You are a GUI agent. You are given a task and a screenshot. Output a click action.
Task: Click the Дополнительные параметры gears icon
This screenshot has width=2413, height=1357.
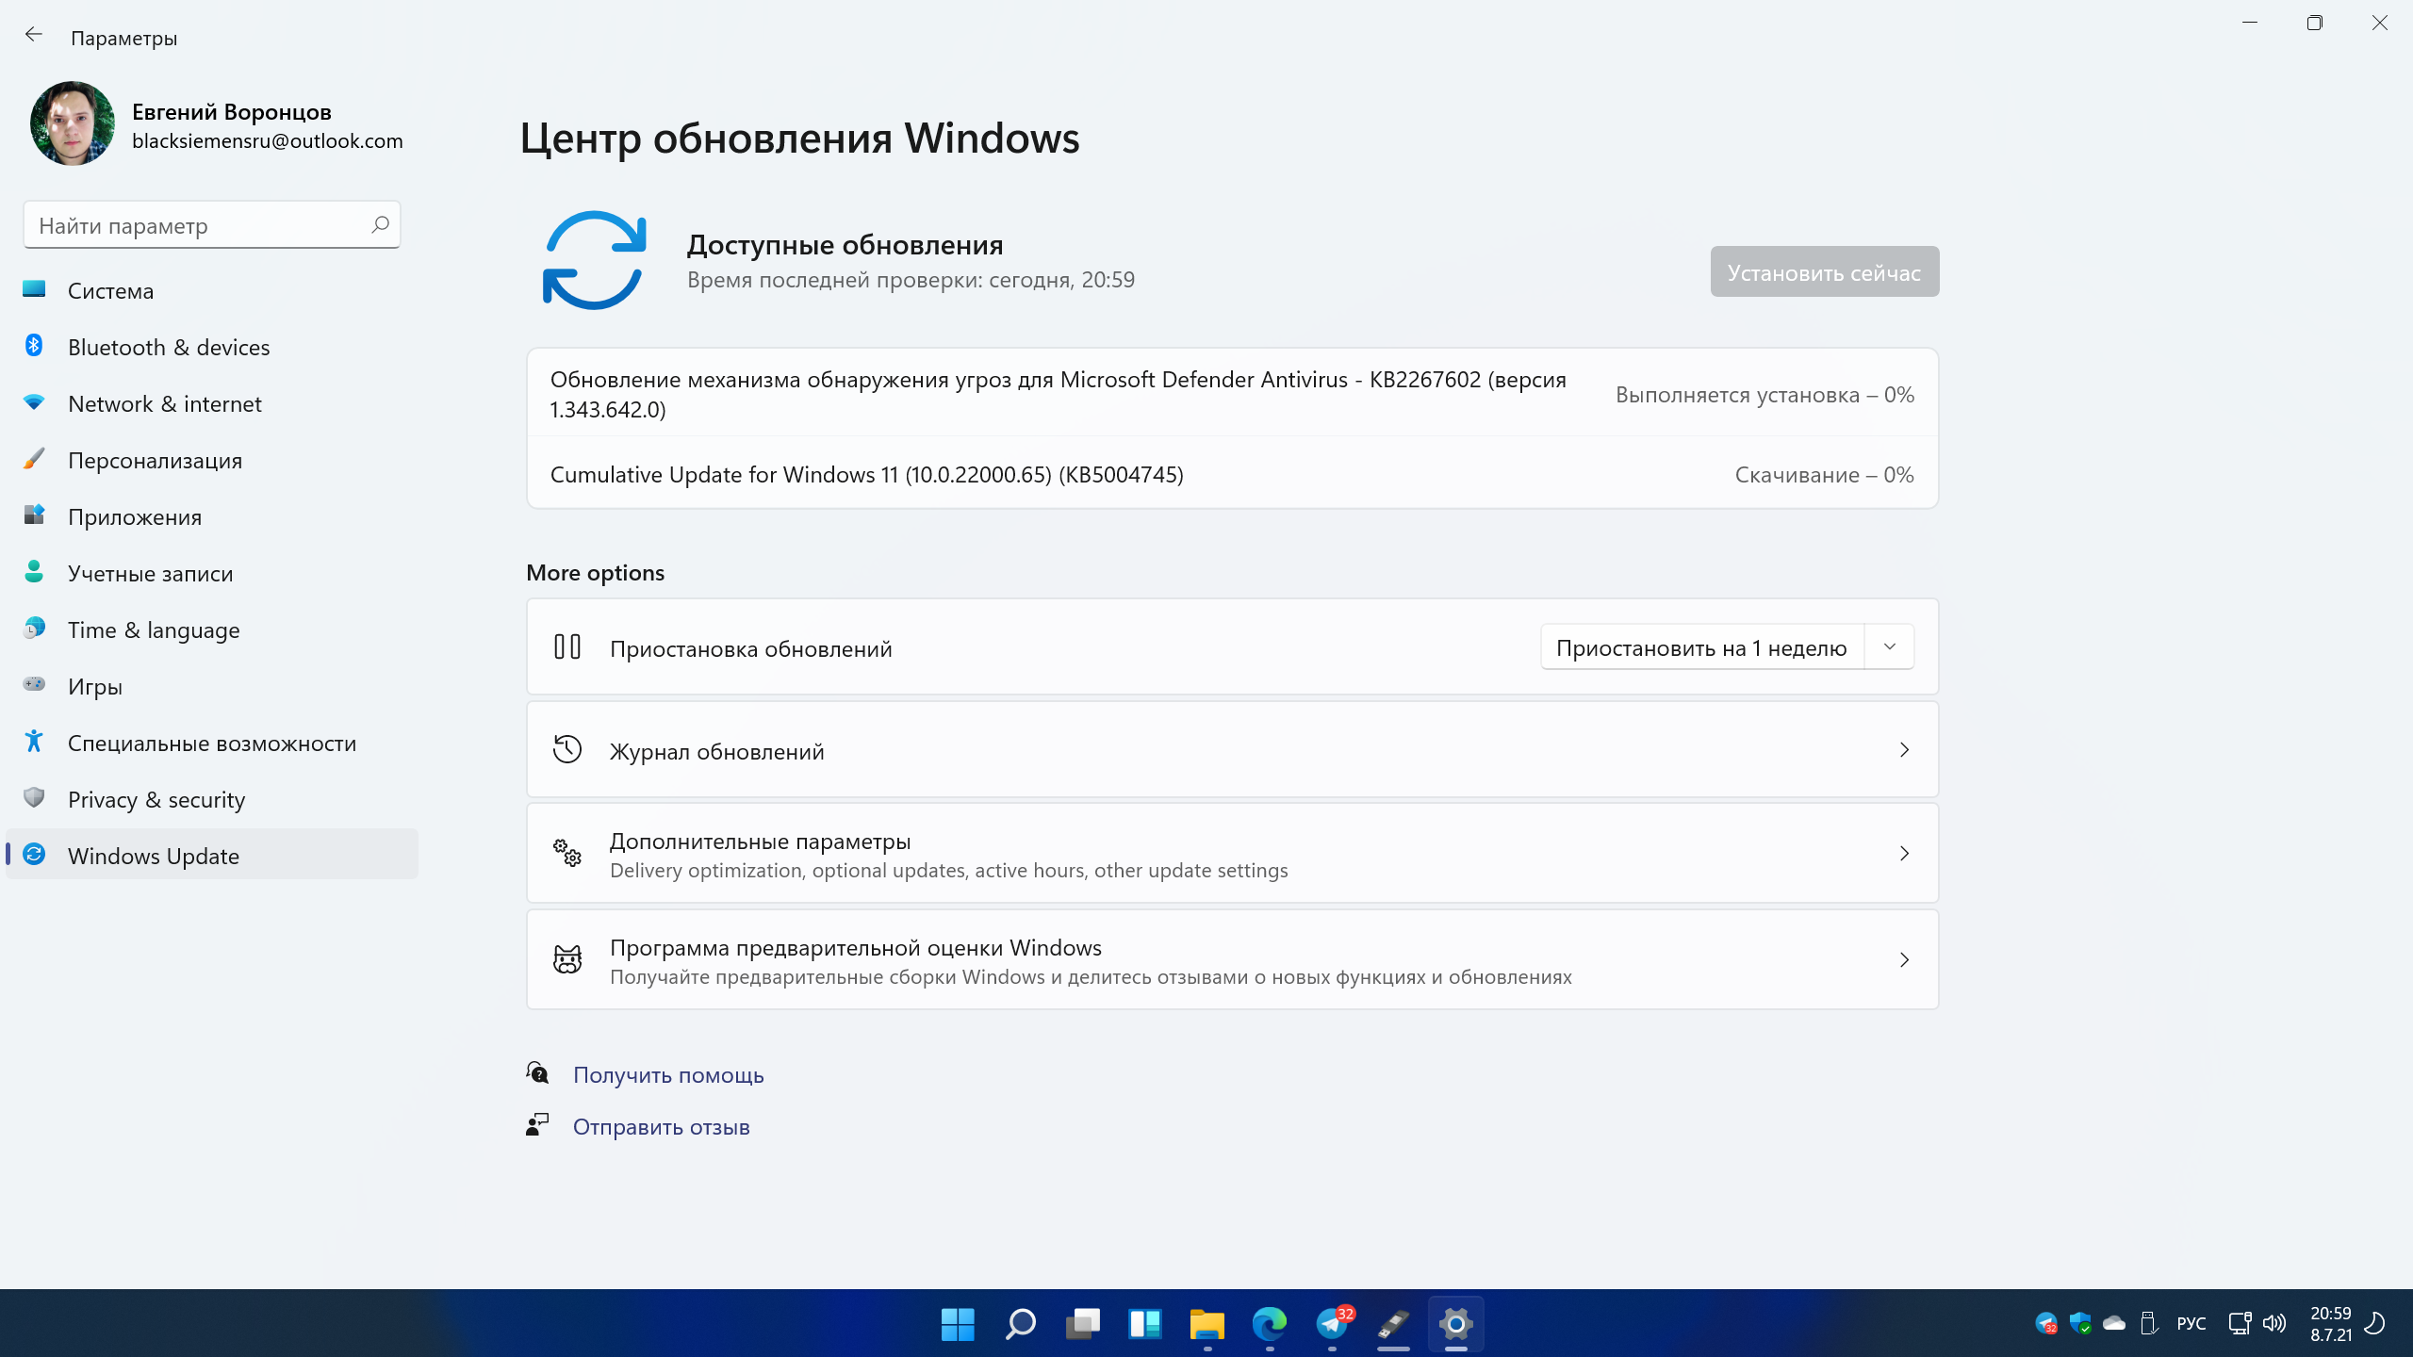click(x=567, y=853)
